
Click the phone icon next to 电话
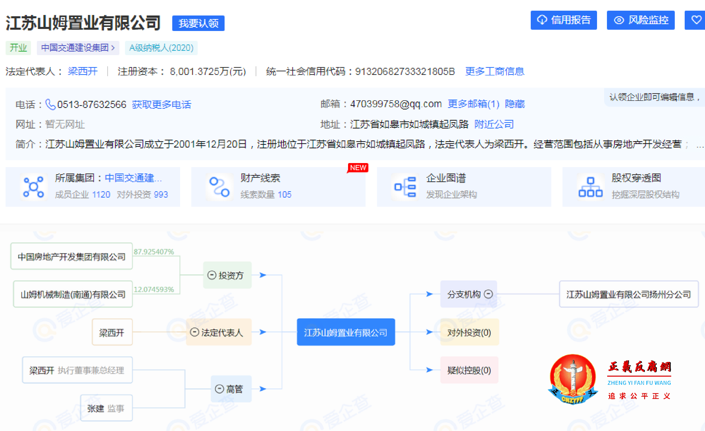coord(50,104)
